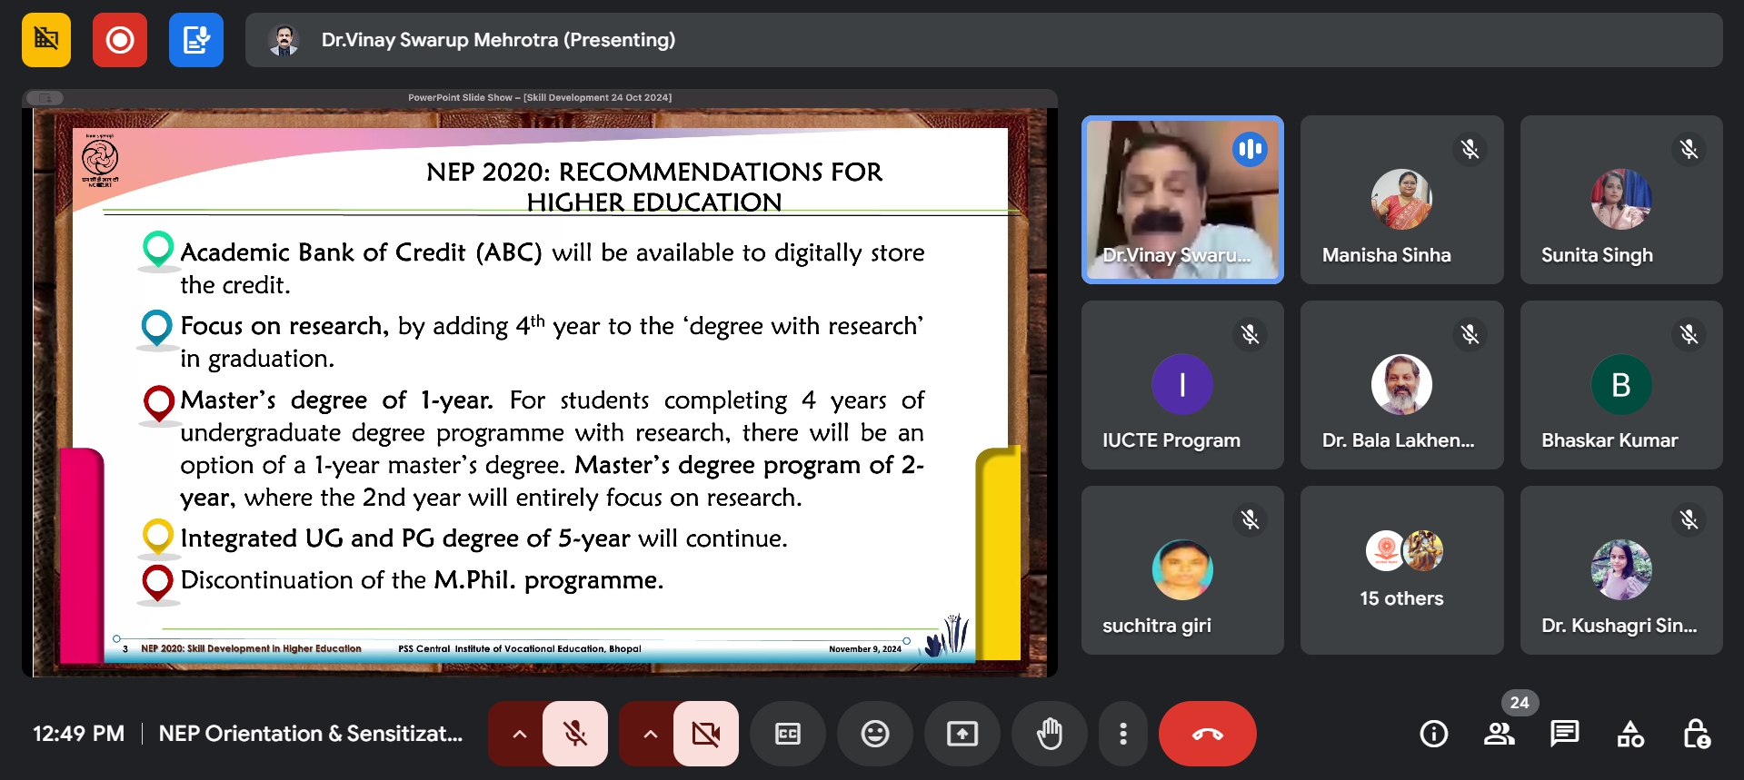Open more options three-dot menu
Image resolution: width=1744 pixels, height=780 pixels.
(1123, 734)
